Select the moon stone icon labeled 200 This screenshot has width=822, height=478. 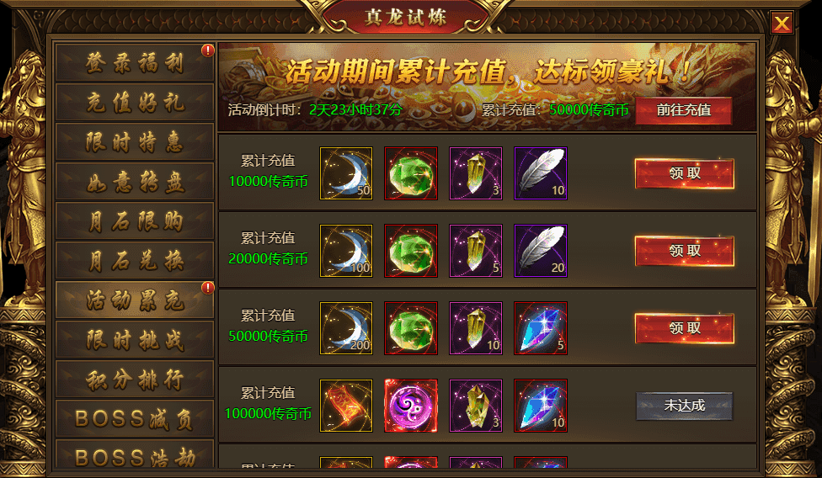(346, 328)
